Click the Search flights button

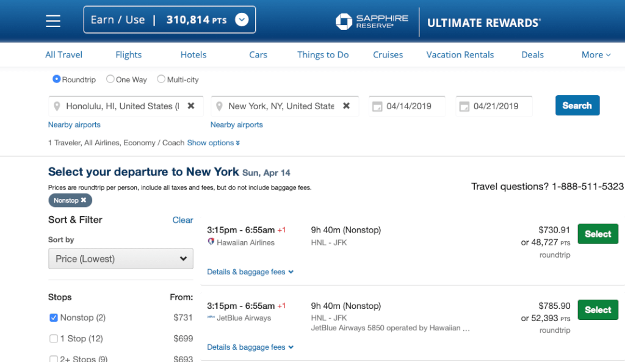[577, 105]
